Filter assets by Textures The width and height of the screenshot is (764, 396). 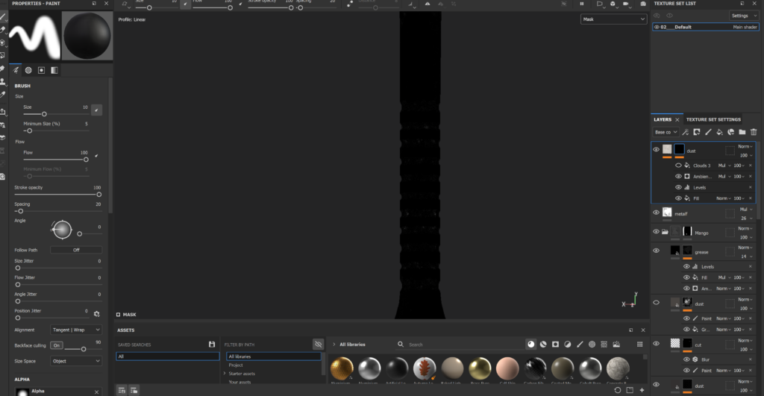604,345
